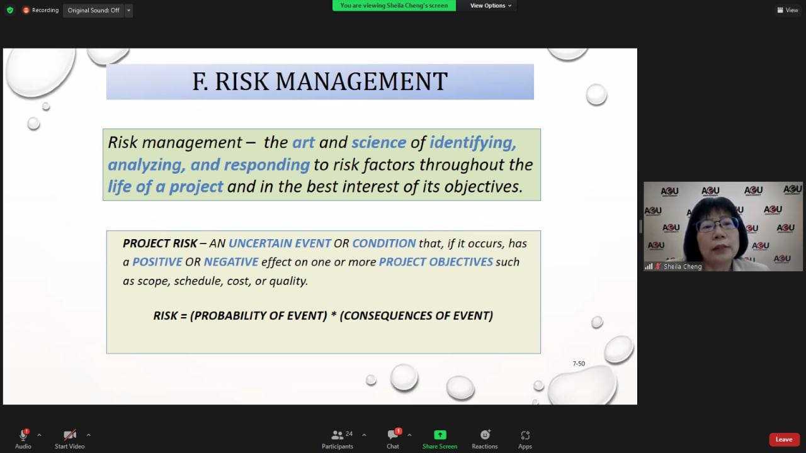Click the green encryption shield icon

click(10, 10)
